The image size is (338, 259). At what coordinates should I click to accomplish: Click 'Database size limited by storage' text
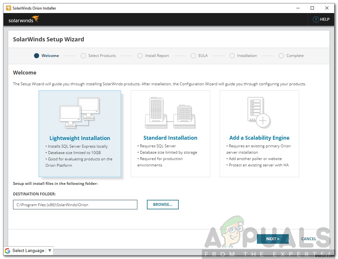coord(168,152)
